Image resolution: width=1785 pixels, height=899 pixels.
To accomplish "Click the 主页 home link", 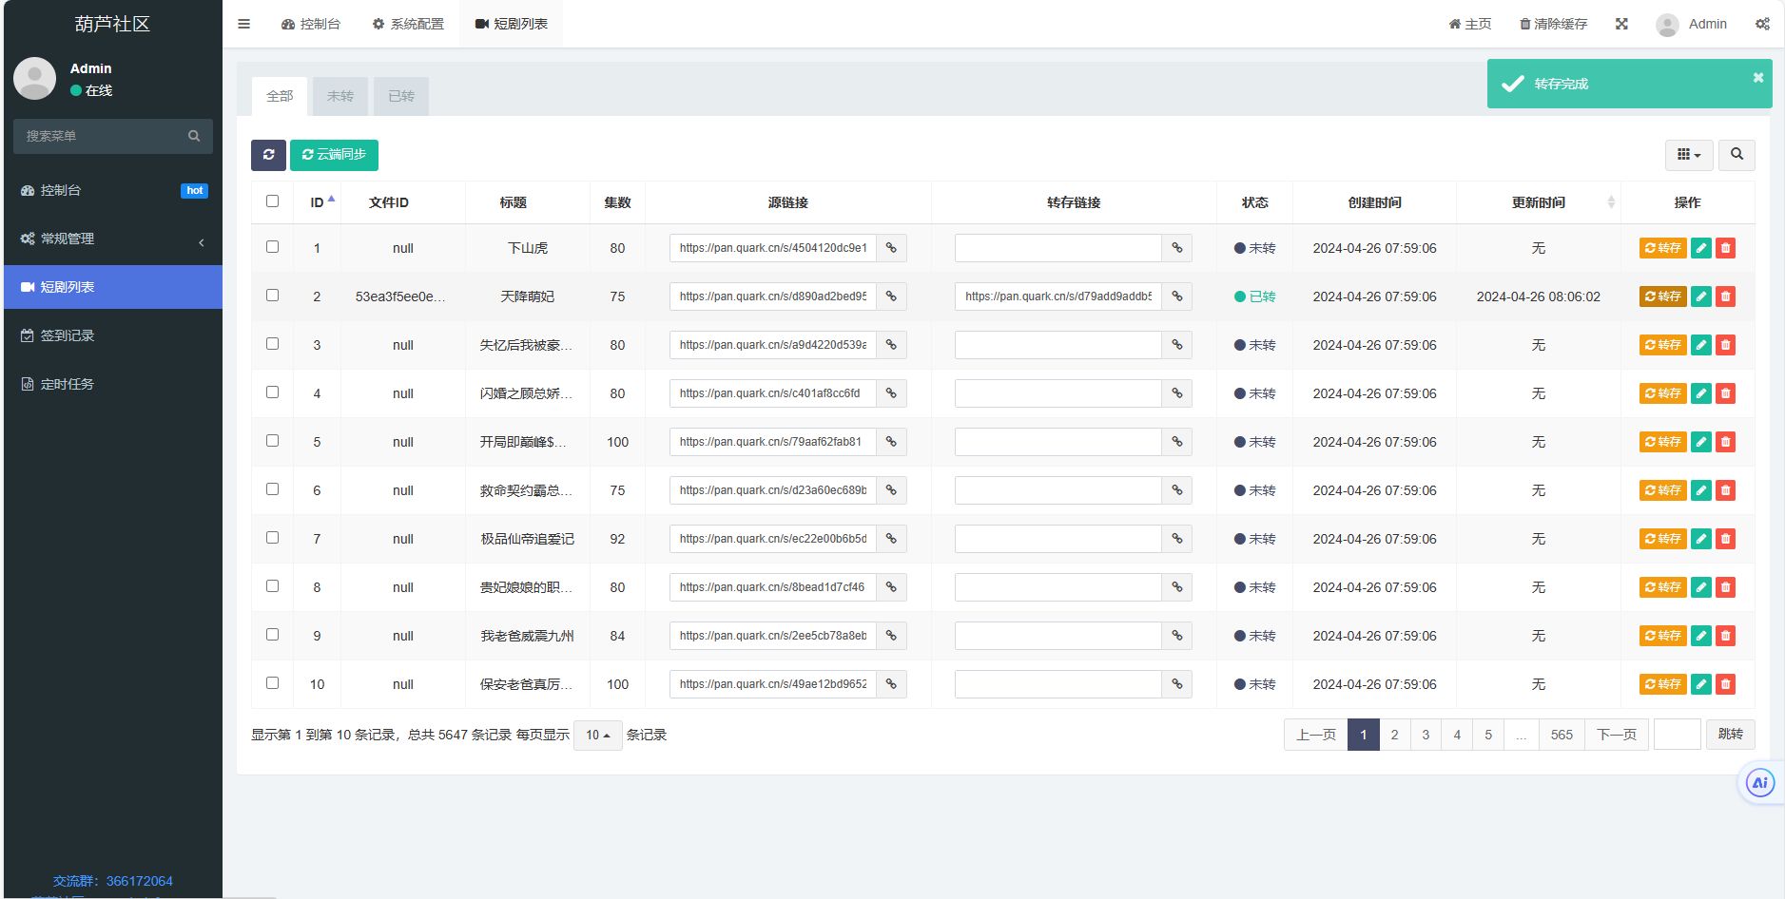I will 1470,24.
